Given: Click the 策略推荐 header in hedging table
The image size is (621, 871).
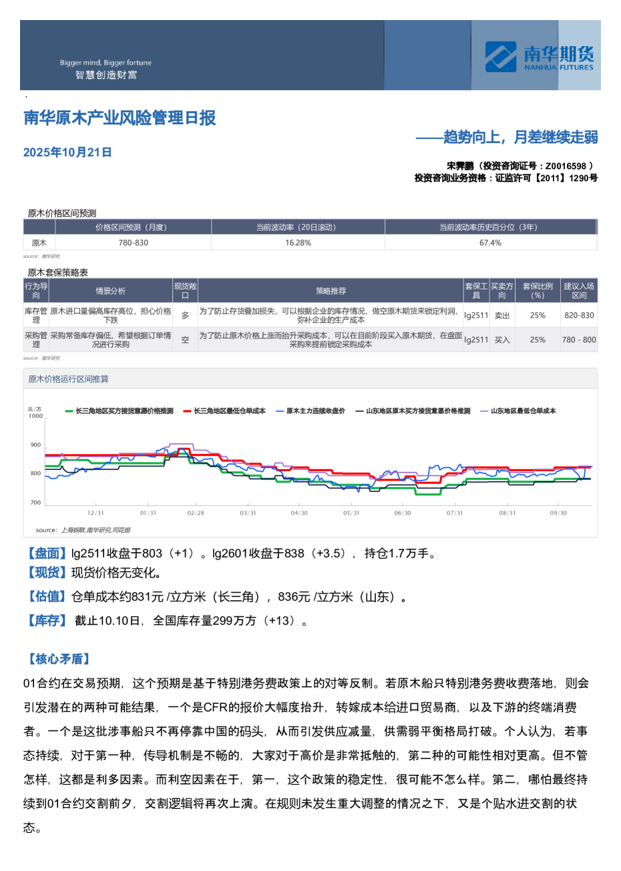Looking at the screenshot, I should pyautogui.click(x=331, y=291).
